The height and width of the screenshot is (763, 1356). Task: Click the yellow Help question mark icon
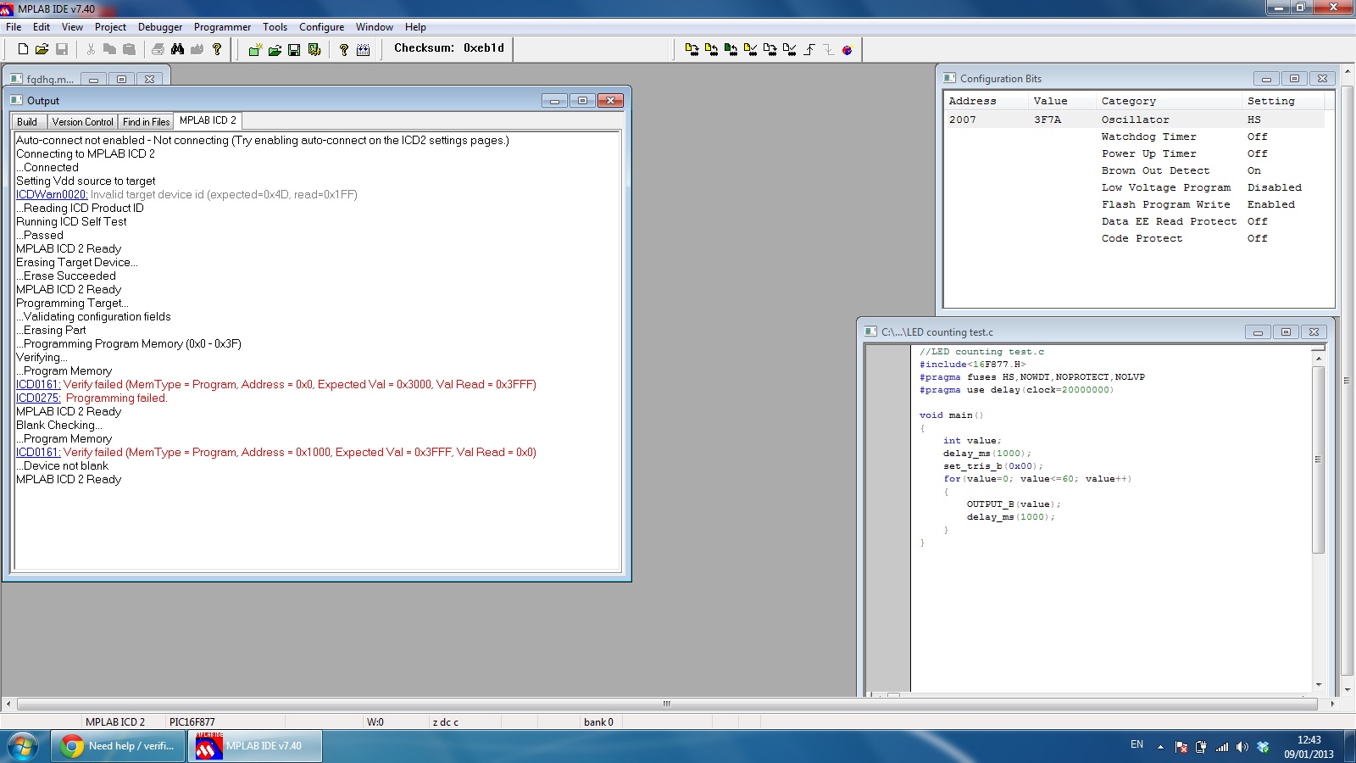click(217, 49)
